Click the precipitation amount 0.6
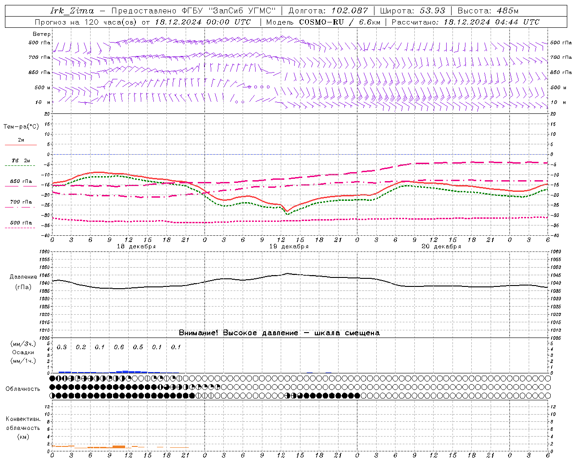 (119, 347)
